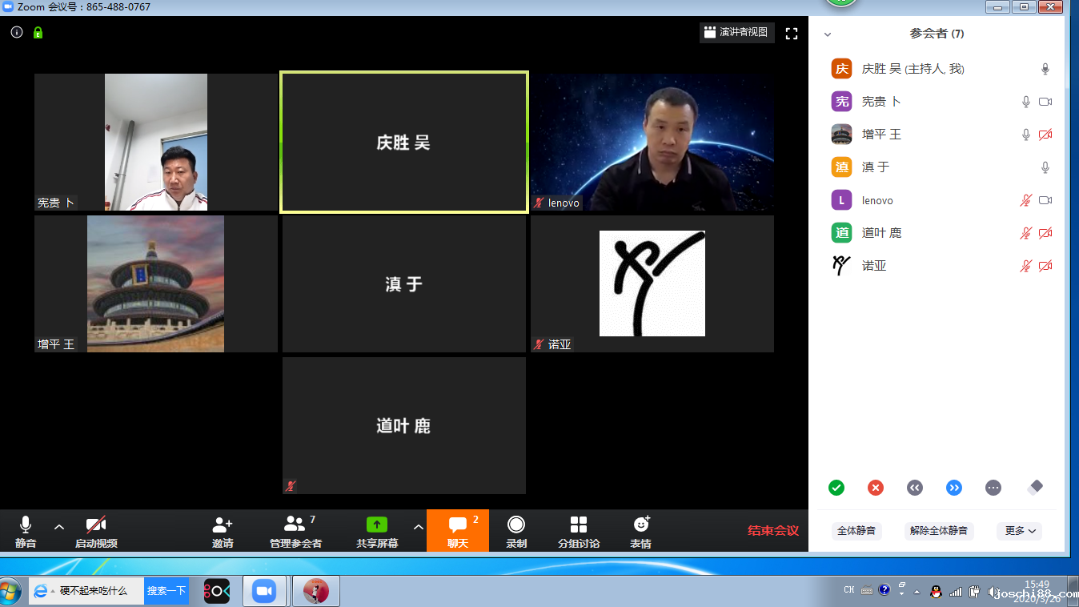Toggle Start Video (启动视频) camera
This screenshot has width=1079, height=607.
96,525
